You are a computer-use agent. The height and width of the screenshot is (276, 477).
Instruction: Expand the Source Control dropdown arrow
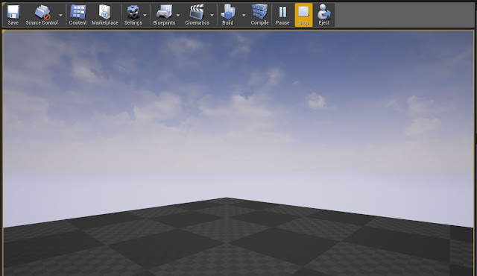(x=61, y=15)
